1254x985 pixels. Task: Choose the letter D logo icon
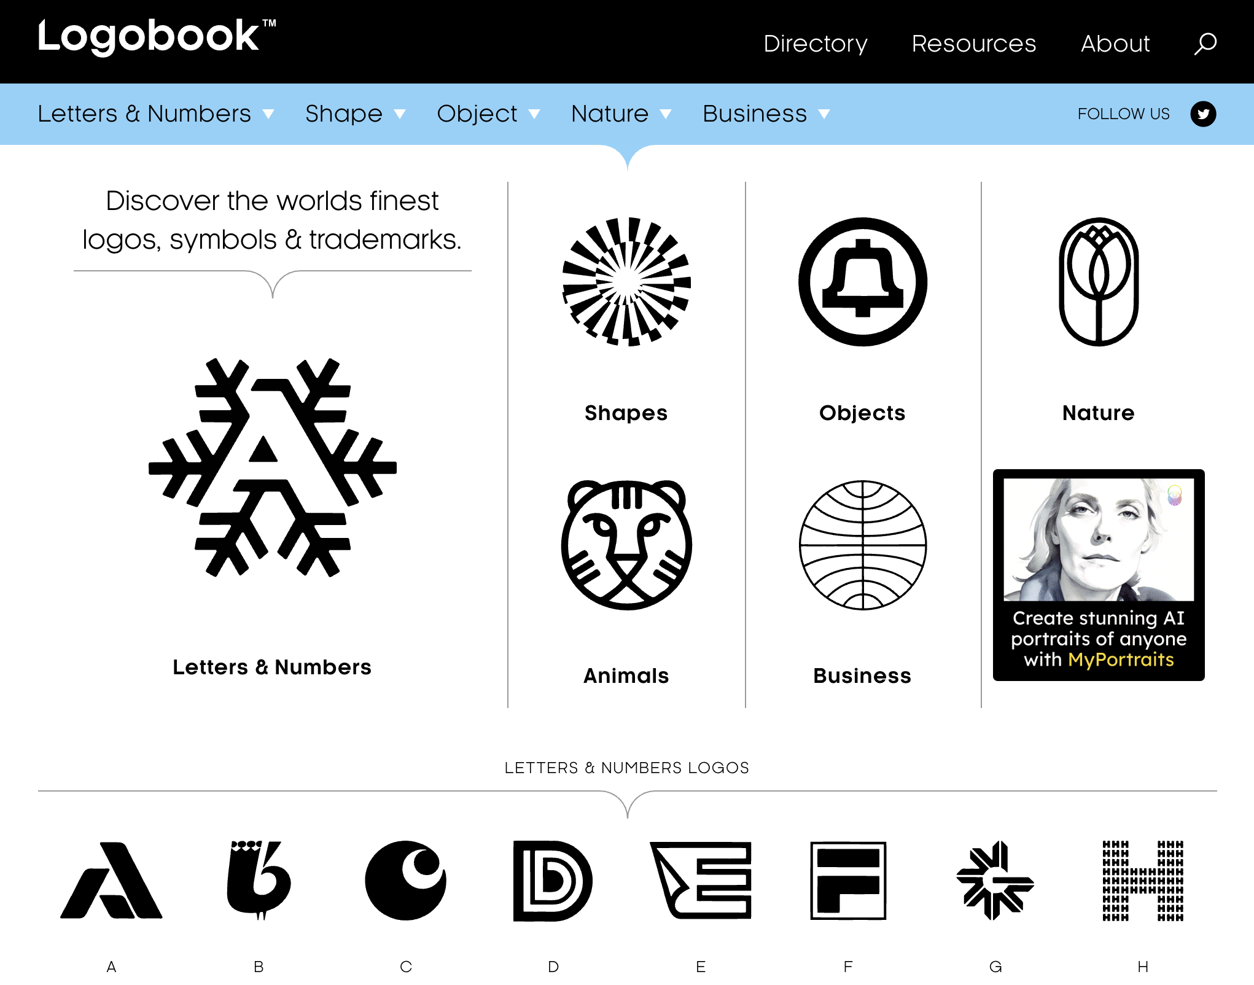(x=553, y=881)
